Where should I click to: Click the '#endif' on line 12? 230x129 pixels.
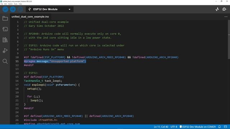pos(29,65)
